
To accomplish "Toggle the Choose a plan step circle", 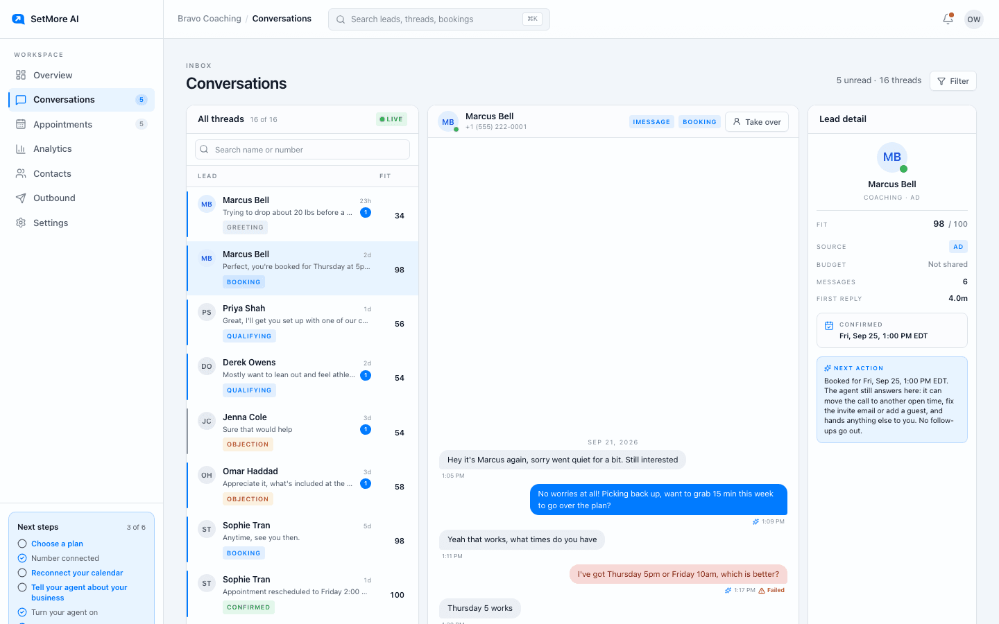I will pyautogui.click(x=22, y=544).
